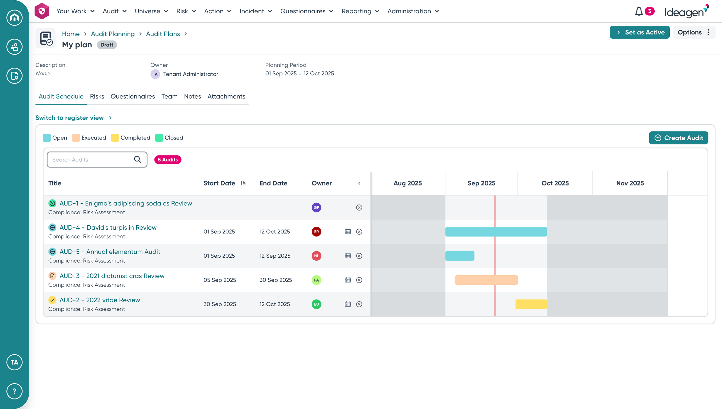This screenshot has height=409, width=722.
Task: Expand the Risk navigation dropdown
Action: (x=186, y=11)
